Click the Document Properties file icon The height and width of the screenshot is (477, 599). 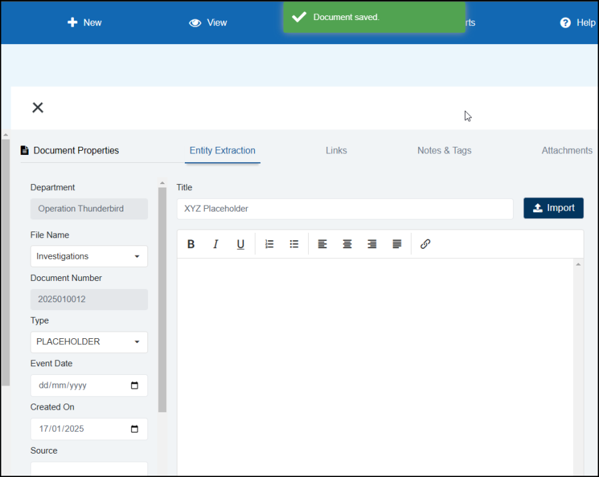25,150
